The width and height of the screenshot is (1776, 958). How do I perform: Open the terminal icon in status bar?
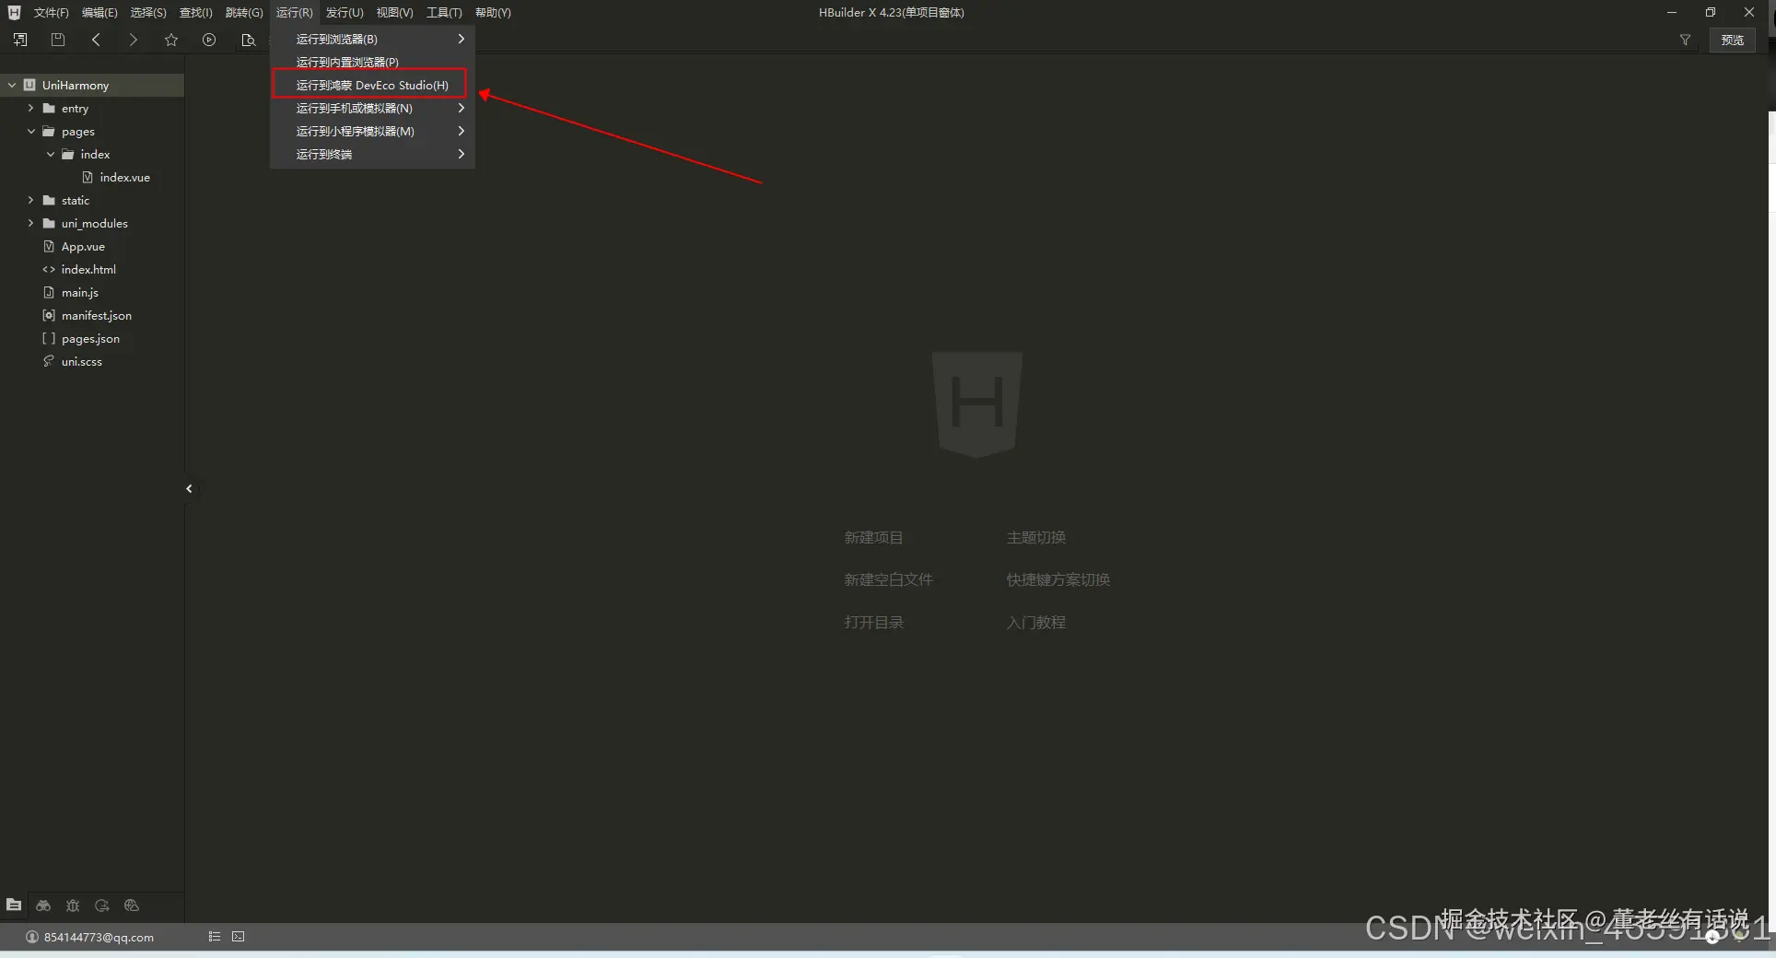(x=239, y=937)
